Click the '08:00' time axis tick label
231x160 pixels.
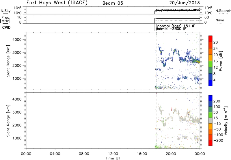[x=84, y=154]
